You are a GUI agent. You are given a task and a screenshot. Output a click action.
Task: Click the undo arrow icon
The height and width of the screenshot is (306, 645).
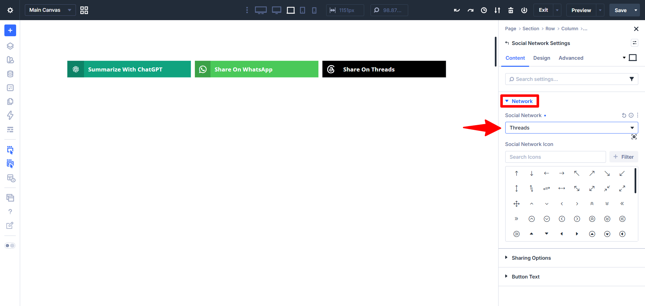coord(457,10)
